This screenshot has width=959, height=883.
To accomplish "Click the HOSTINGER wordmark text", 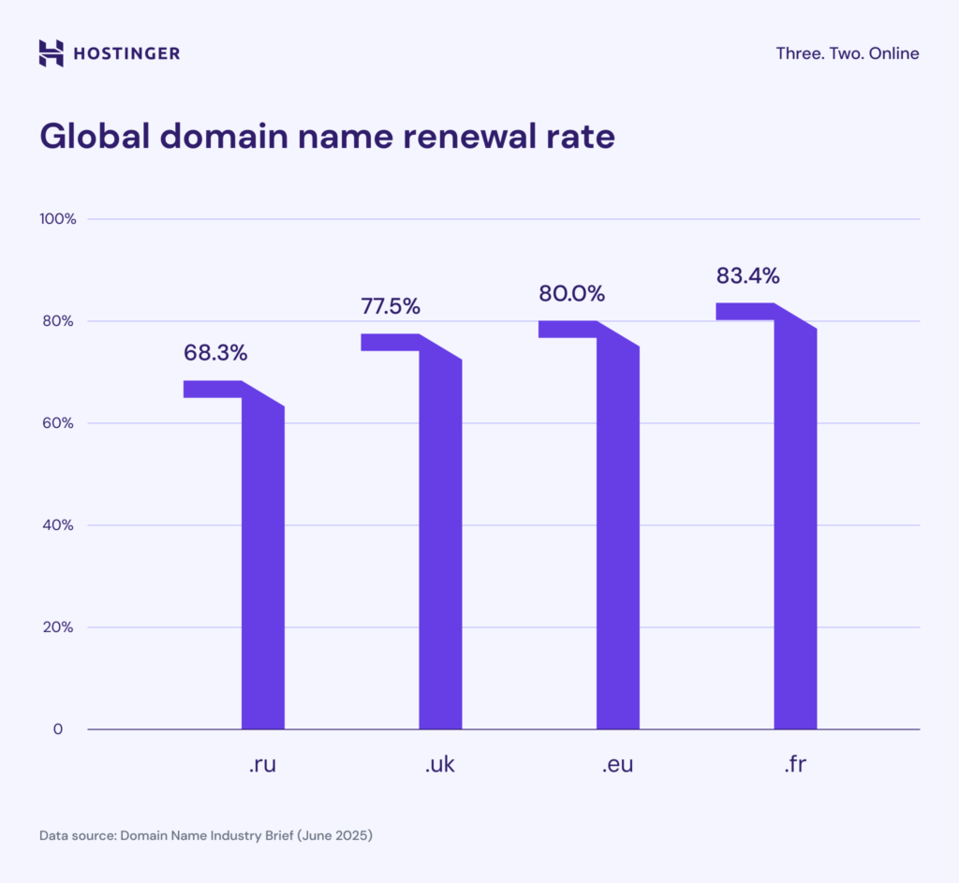I will tap(125, 53).
